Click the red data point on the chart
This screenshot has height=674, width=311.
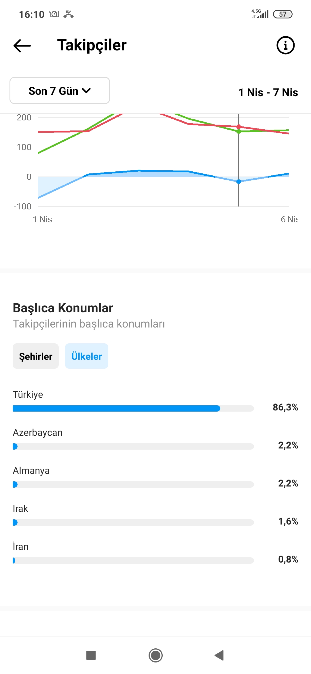pos(239,127)
